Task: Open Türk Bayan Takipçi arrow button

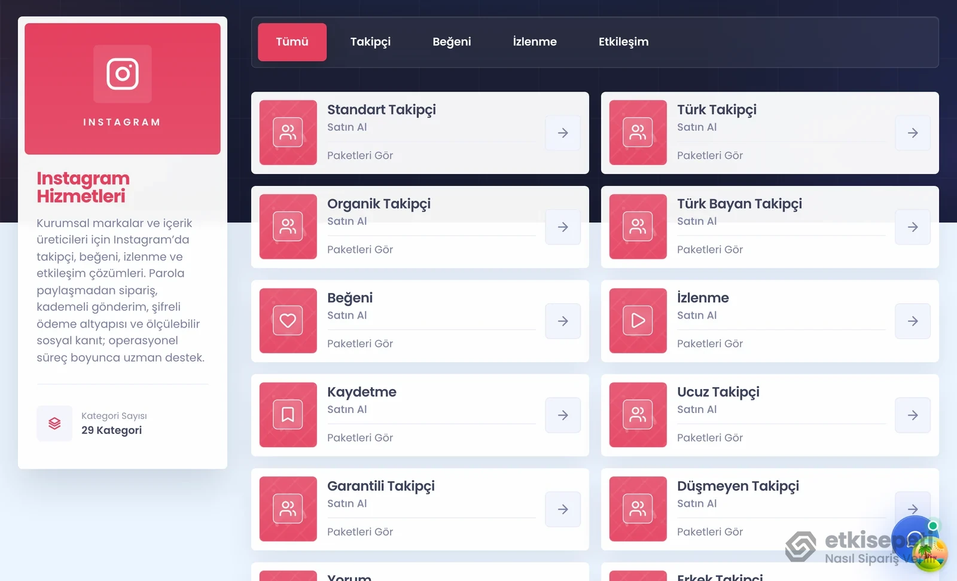Action: coord(913,227)
